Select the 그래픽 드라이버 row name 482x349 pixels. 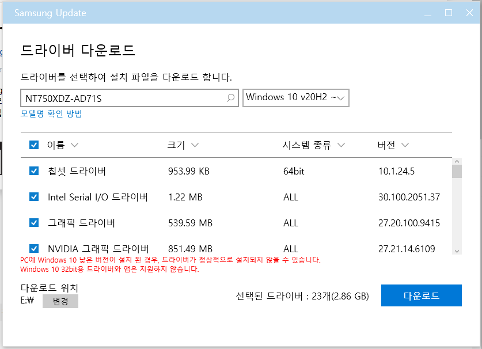point(81,223)
